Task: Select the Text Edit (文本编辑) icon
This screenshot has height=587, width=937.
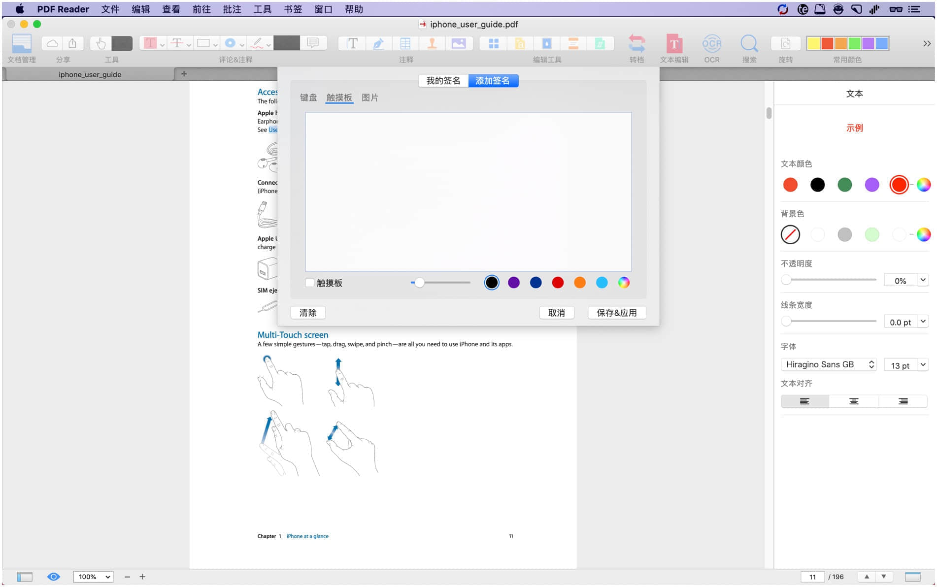Action: tap(674, 44)
